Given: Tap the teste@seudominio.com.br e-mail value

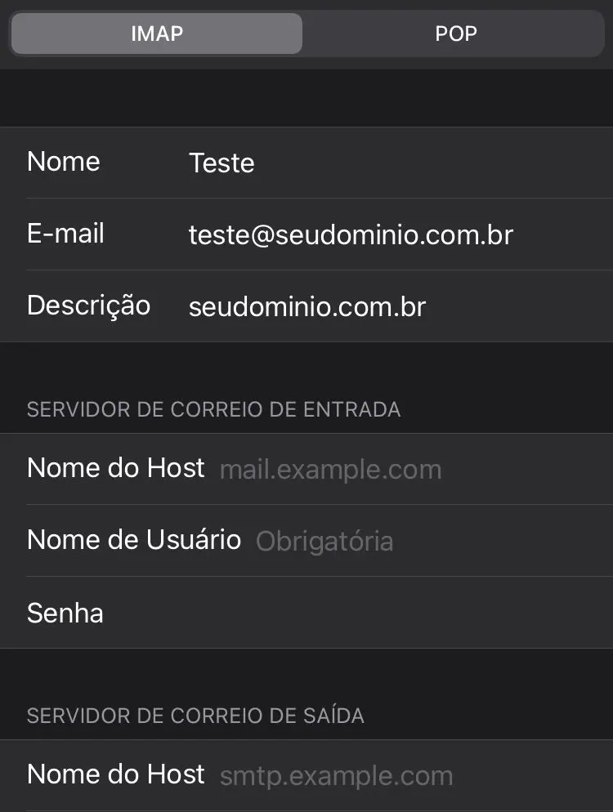Looking at the screenshot, I should pos(351,235).
